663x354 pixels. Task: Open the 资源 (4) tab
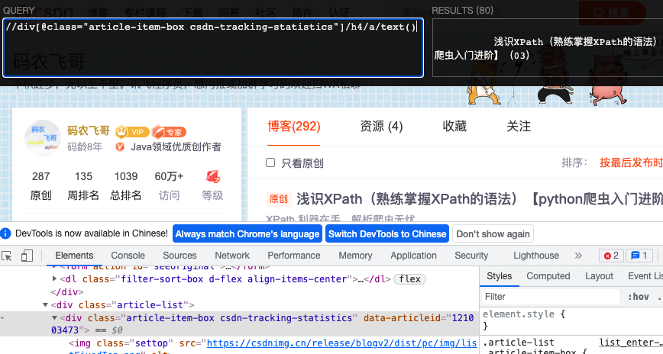pos(381,127)
